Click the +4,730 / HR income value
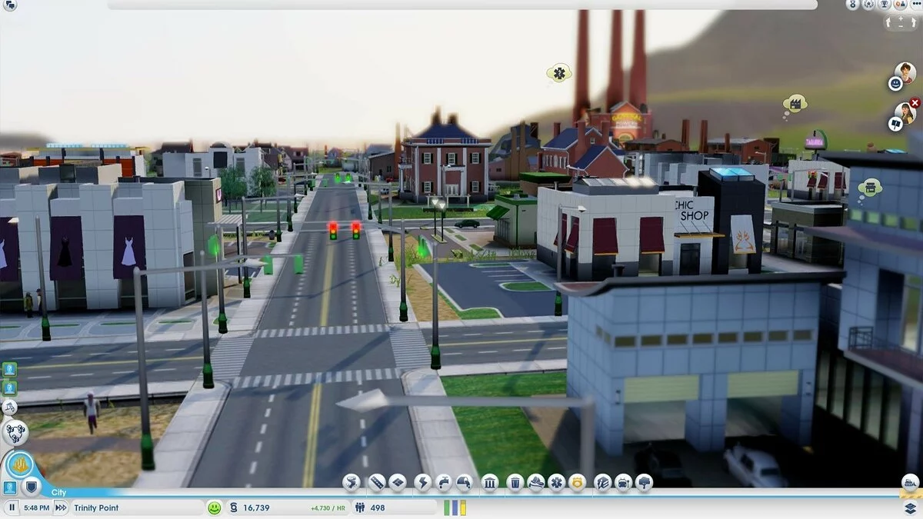This screenshot has width=923, height=519. coord(329,508)
